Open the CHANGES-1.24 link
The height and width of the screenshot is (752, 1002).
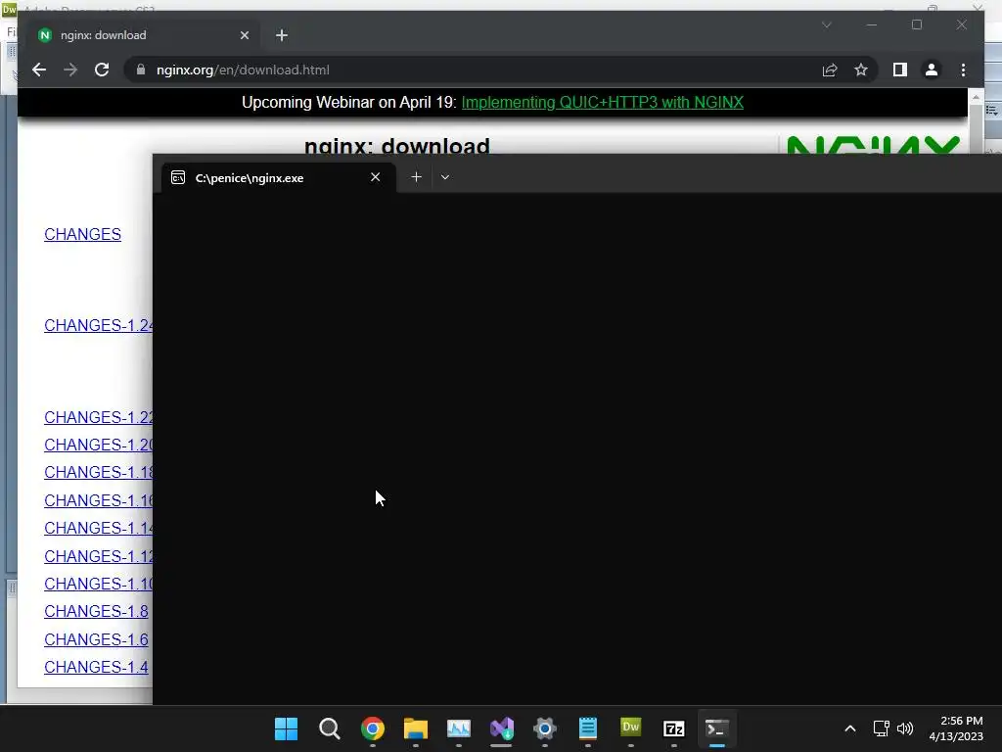point(99,325)
